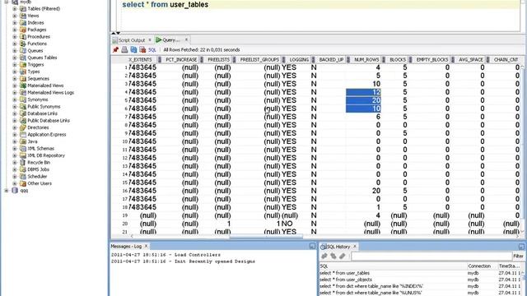Expand the Materialized Views Logs node
527x296 pixels.
15,93
